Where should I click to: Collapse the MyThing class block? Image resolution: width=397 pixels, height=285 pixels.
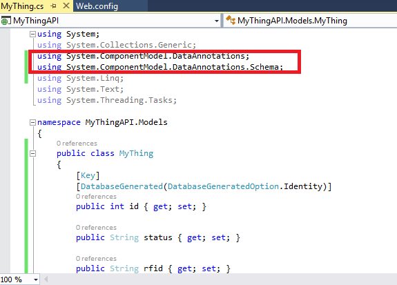click(x=32, y=154)
